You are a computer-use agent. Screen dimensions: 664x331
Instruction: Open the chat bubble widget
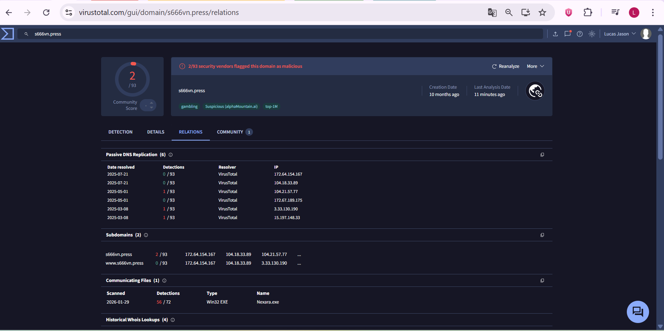tap(638, 312)
